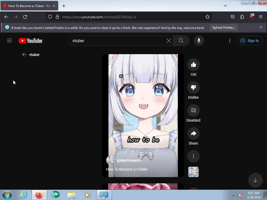The height and width of the screenshot is (200, 267).
Task: Open more actions beside the short
Action: (x=193, y=156)
